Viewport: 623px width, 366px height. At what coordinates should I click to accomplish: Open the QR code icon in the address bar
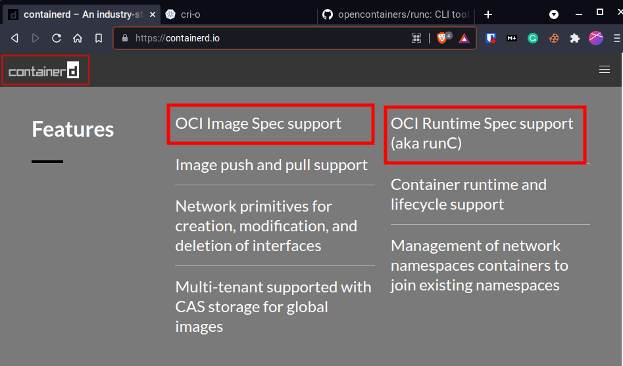click(x=416, y=38)
